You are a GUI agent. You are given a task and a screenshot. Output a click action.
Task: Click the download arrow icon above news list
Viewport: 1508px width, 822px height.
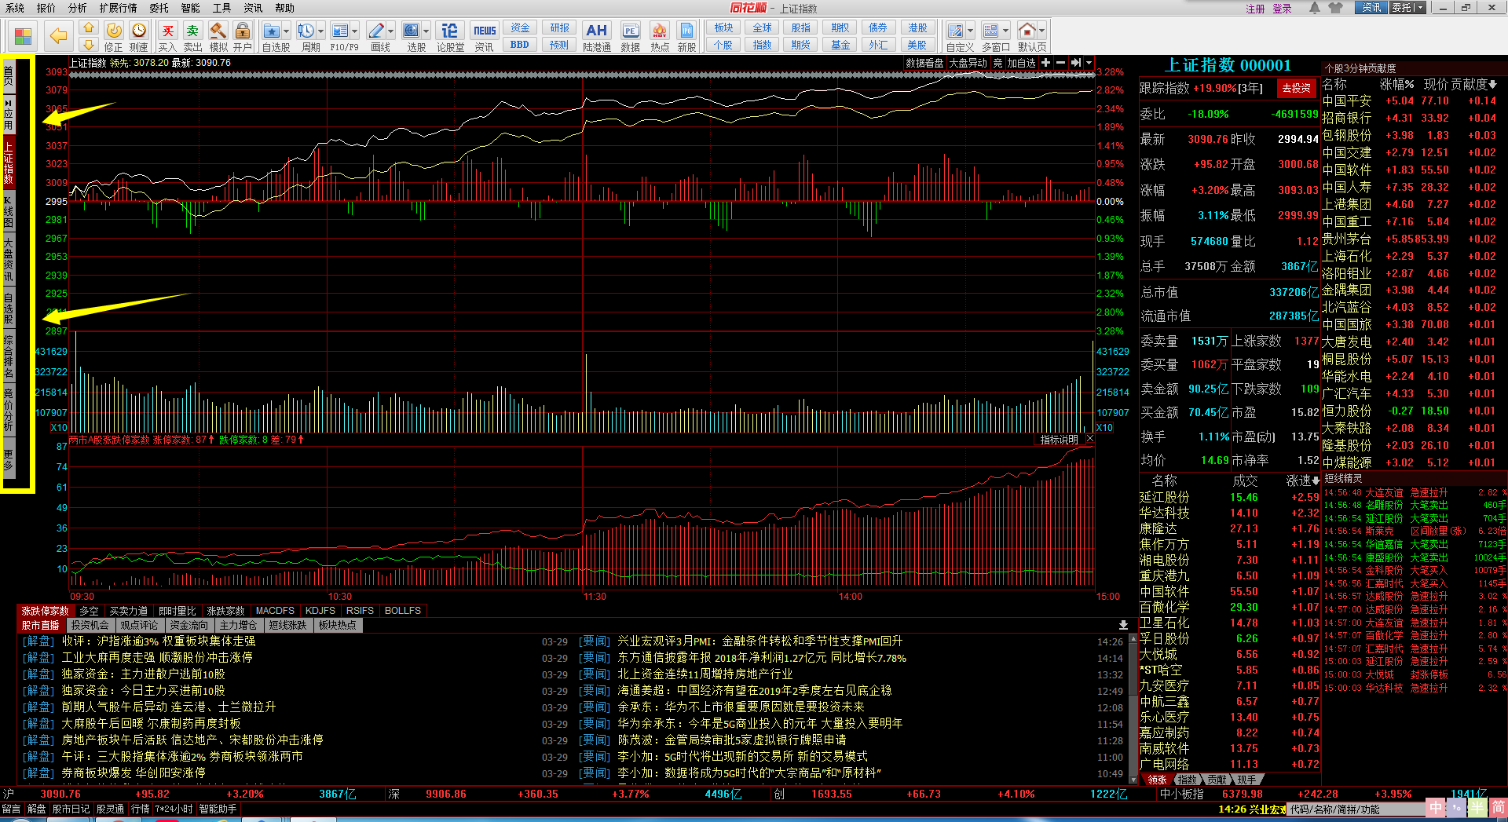coord(1123,625)
